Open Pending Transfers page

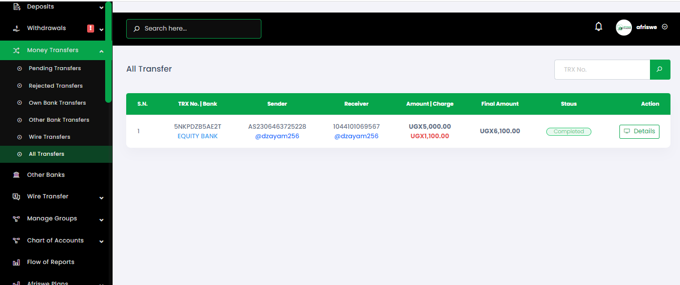point(55,68)
